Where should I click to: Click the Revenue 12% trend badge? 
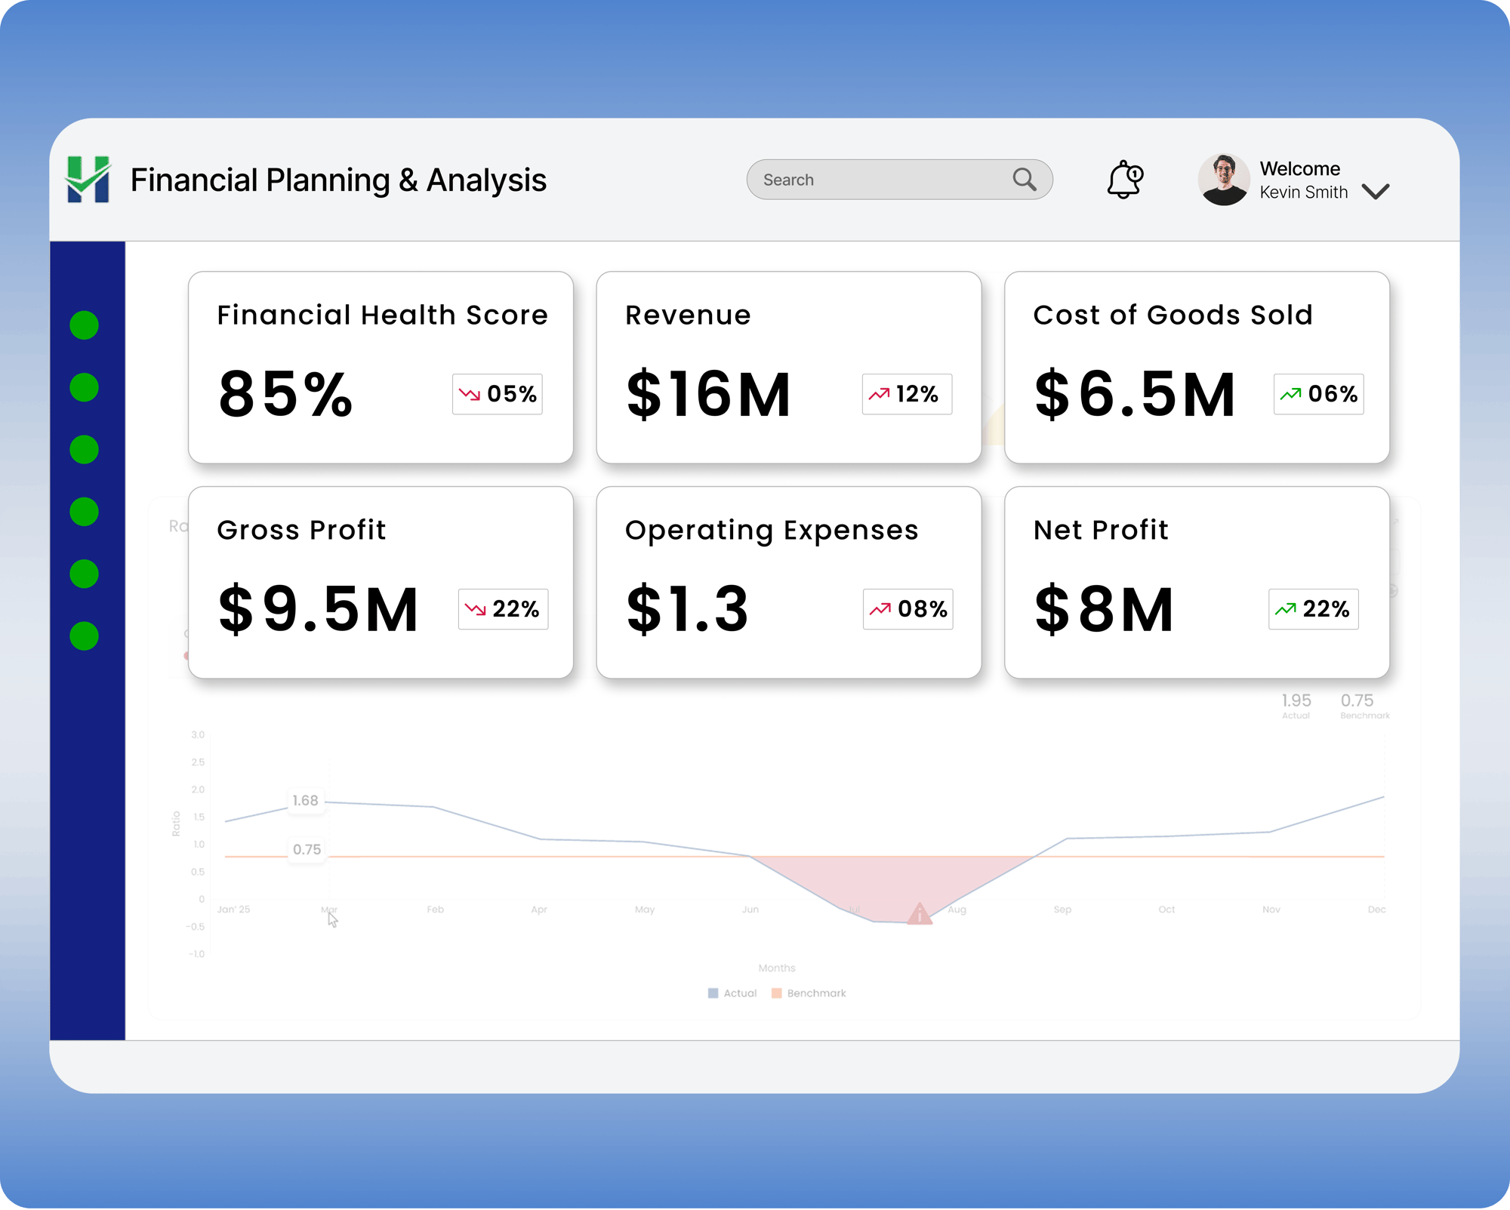(x=907, y=394)
